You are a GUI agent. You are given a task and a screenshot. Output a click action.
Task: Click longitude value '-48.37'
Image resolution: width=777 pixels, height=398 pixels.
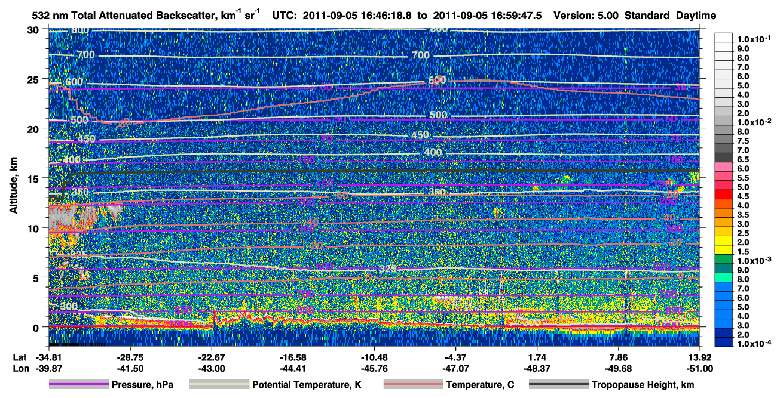click(x=537, y=368)
